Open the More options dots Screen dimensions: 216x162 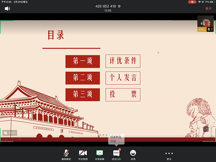tap(169, 155)
